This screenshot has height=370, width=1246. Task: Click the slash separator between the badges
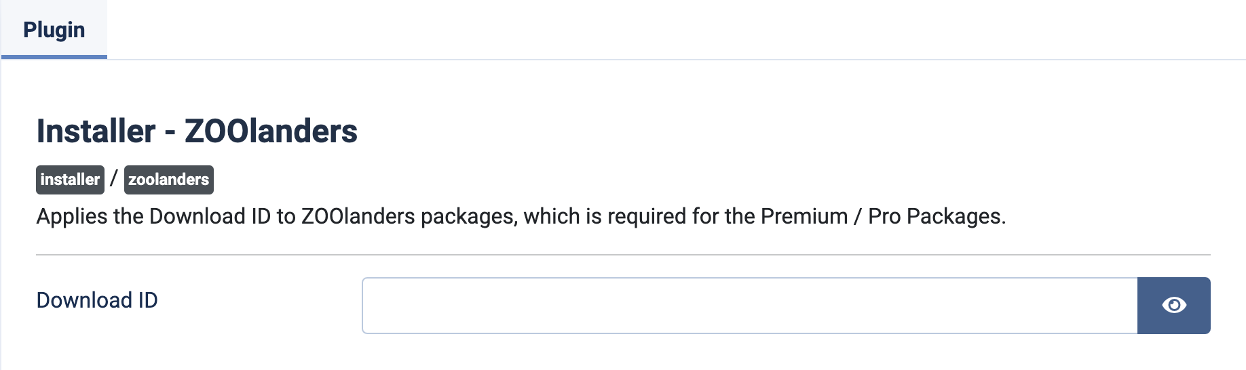[114, 179]
